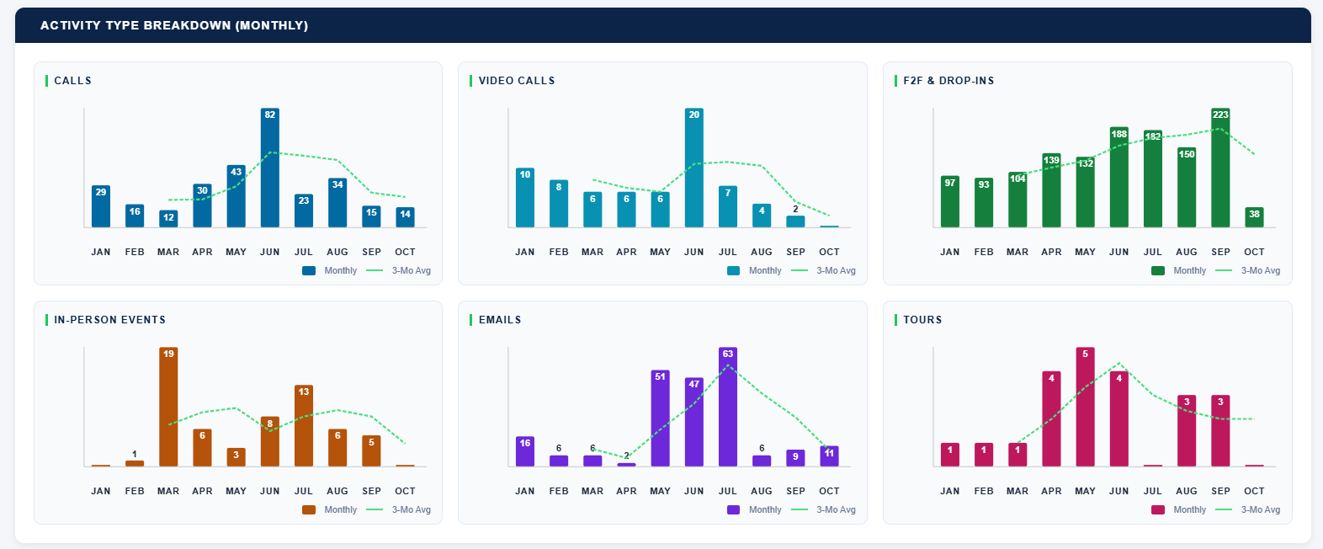Click the JUL axis label in Emails chart
Image resolution: width=1323 pixels, height=549 pixels.
[x=728, y=491]
